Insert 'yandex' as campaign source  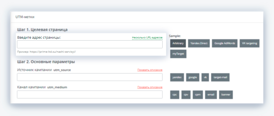(177, 77)
